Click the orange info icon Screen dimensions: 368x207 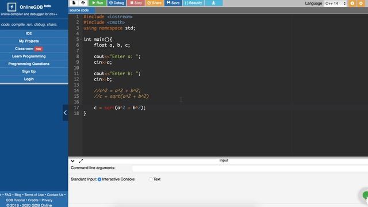[352, 3]
